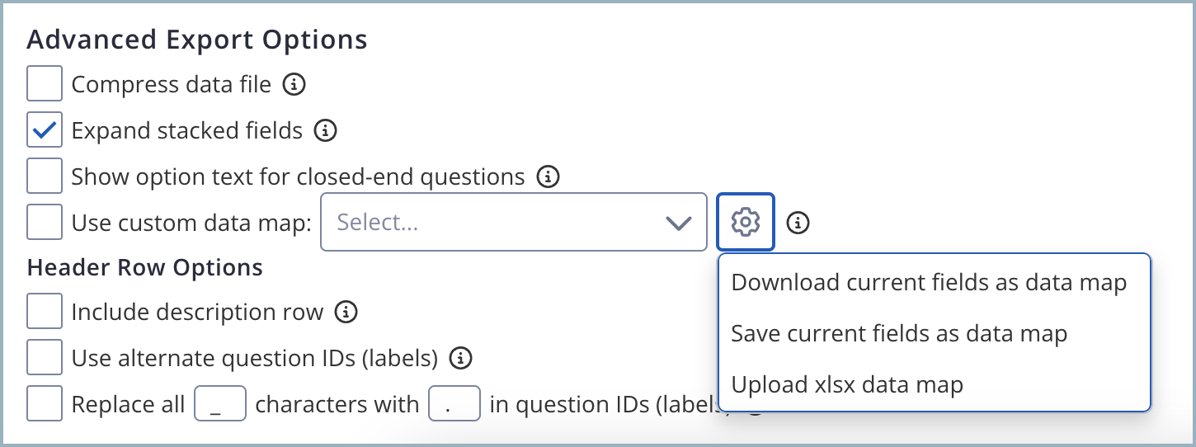Choose Download current fields as data map
This screenshot has height=447, width=1196.
(x=929, y=283)
